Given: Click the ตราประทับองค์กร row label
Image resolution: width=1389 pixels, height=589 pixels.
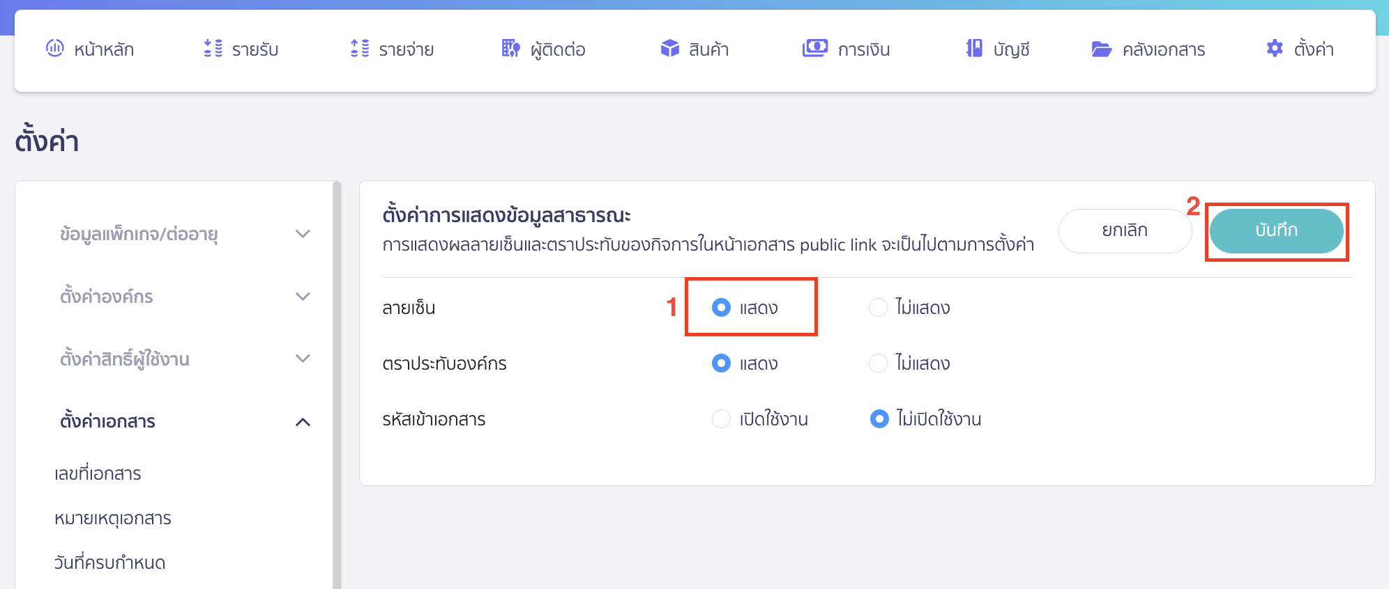Looking at the screenshot, I should tap(444, 363).
